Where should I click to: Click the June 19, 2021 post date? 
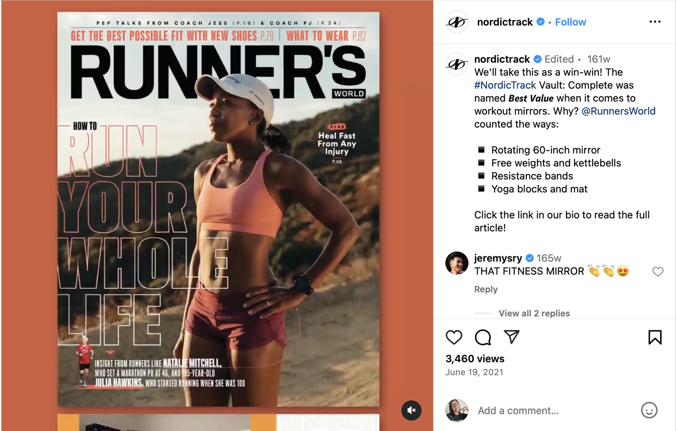click(x=474, y=372)
